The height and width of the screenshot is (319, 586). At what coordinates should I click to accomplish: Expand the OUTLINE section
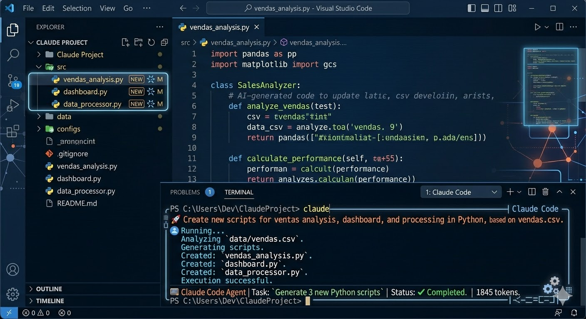[49, 289]
